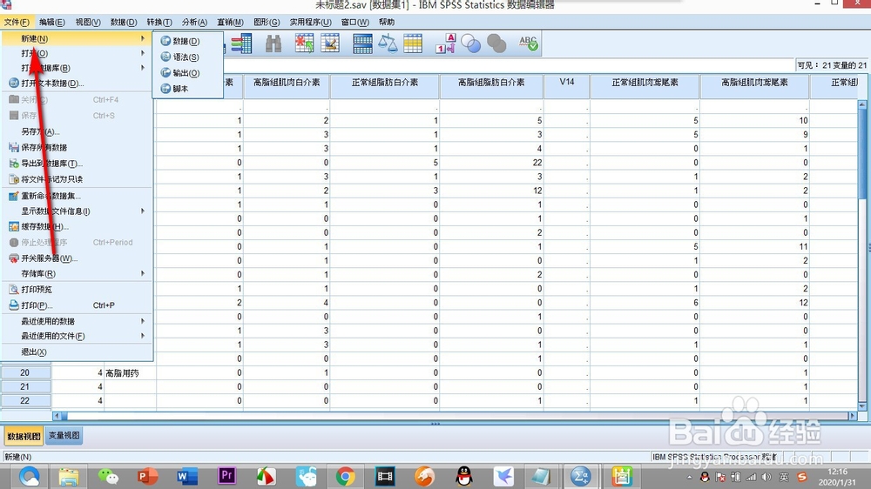Expand 显示数据文件信息(I) submenu
Viewport: 871px width, 489px height.
point(78,211)
